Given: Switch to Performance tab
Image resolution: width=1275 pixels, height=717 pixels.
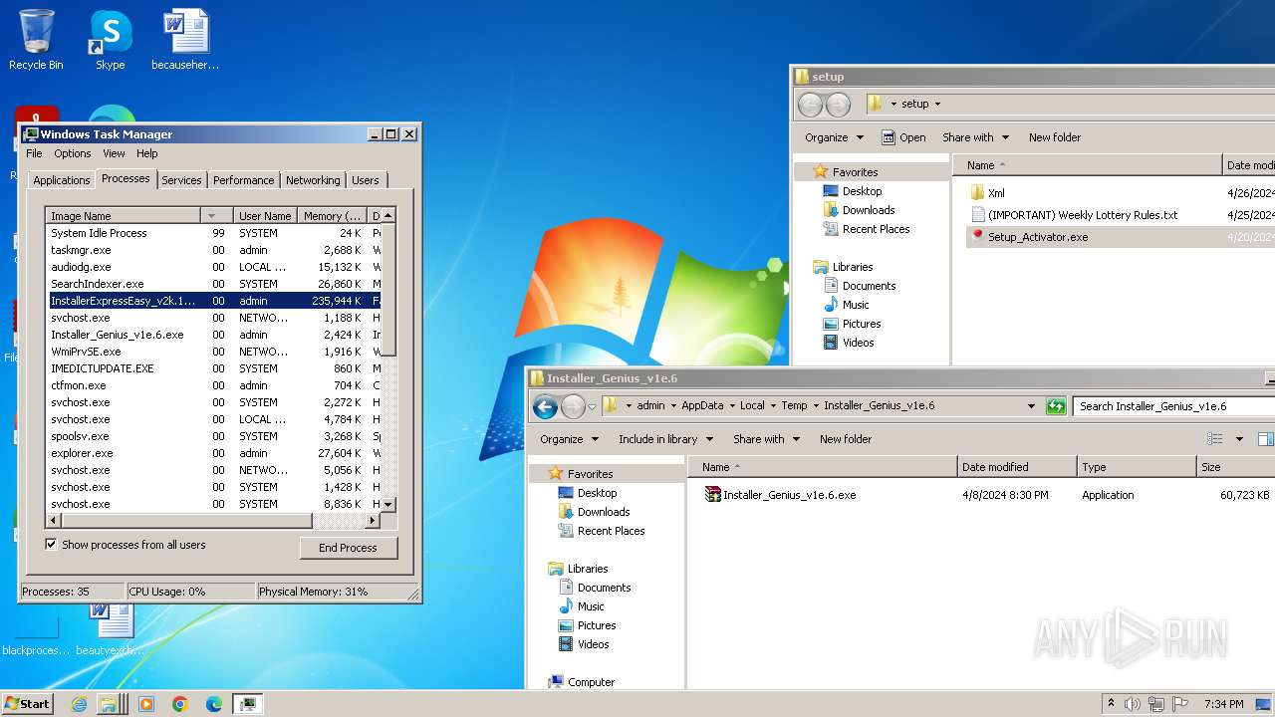Looking at the screenshot, I should [x=243, y=180].
